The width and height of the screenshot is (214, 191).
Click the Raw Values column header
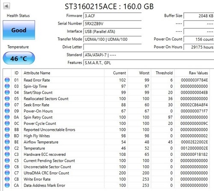(192, 73)
